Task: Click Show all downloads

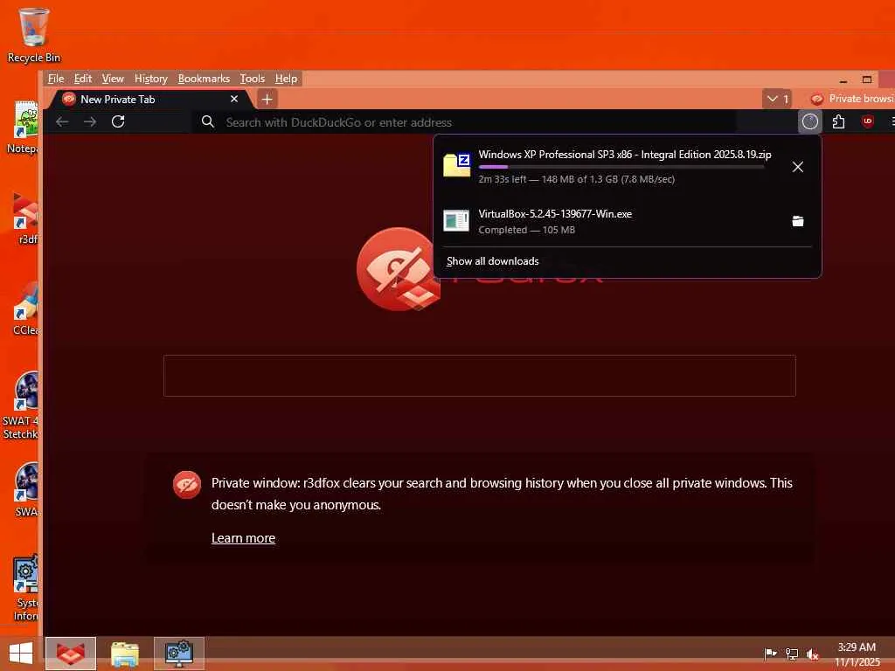Action: (492, 261)
